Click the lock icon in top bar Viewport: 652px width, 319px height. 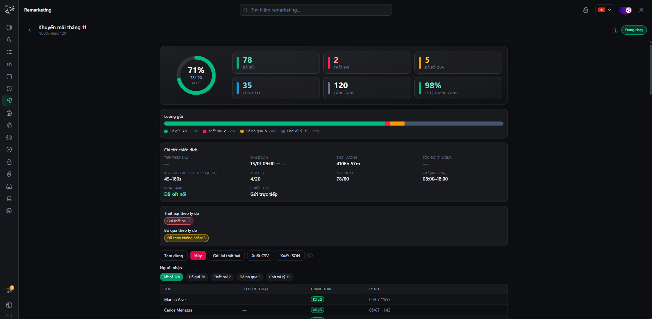586,10
